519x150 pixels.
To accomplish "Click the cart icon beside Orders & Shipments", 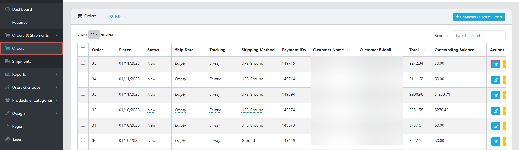I will 8,35.
